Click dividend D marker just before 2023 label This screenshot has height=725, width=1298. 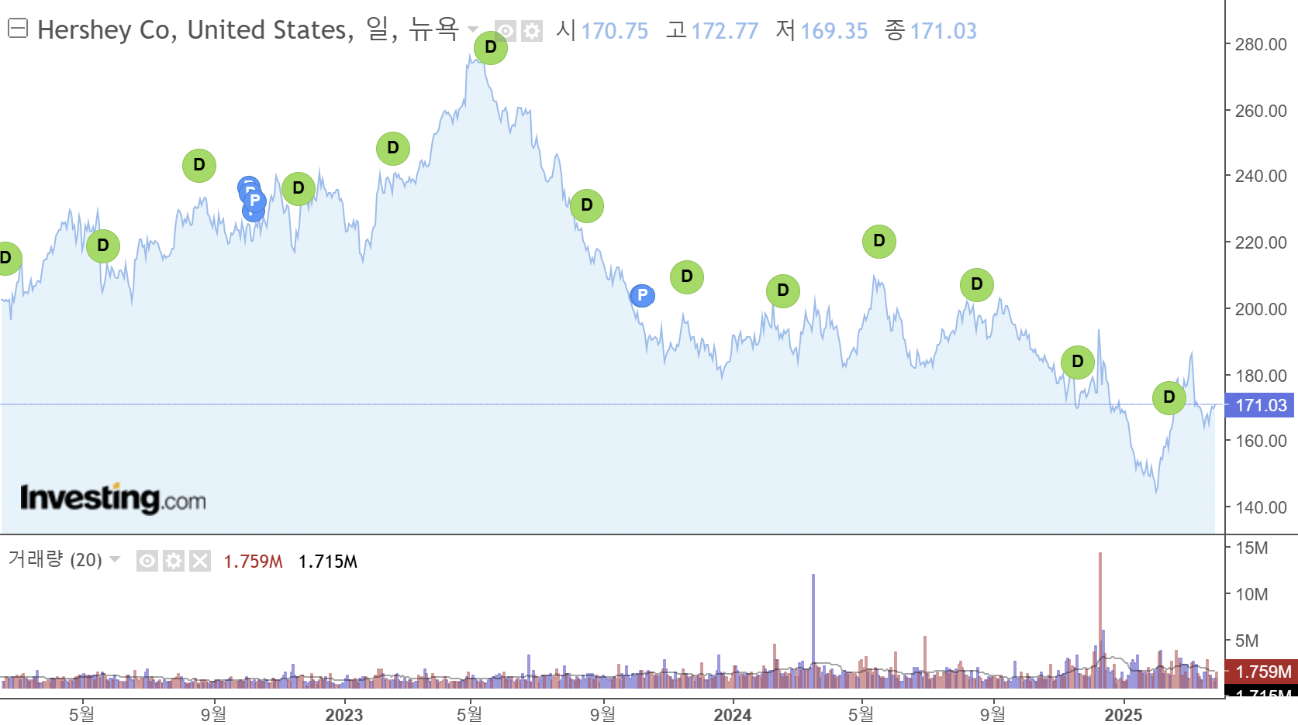[299, 189]
